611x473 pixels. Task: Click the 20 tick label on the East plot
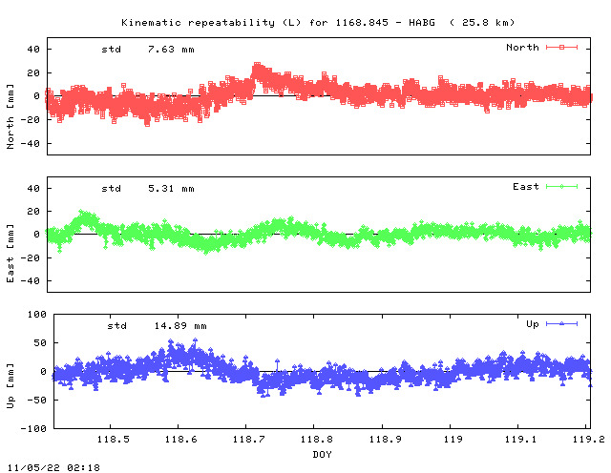[x=33, y=212]
